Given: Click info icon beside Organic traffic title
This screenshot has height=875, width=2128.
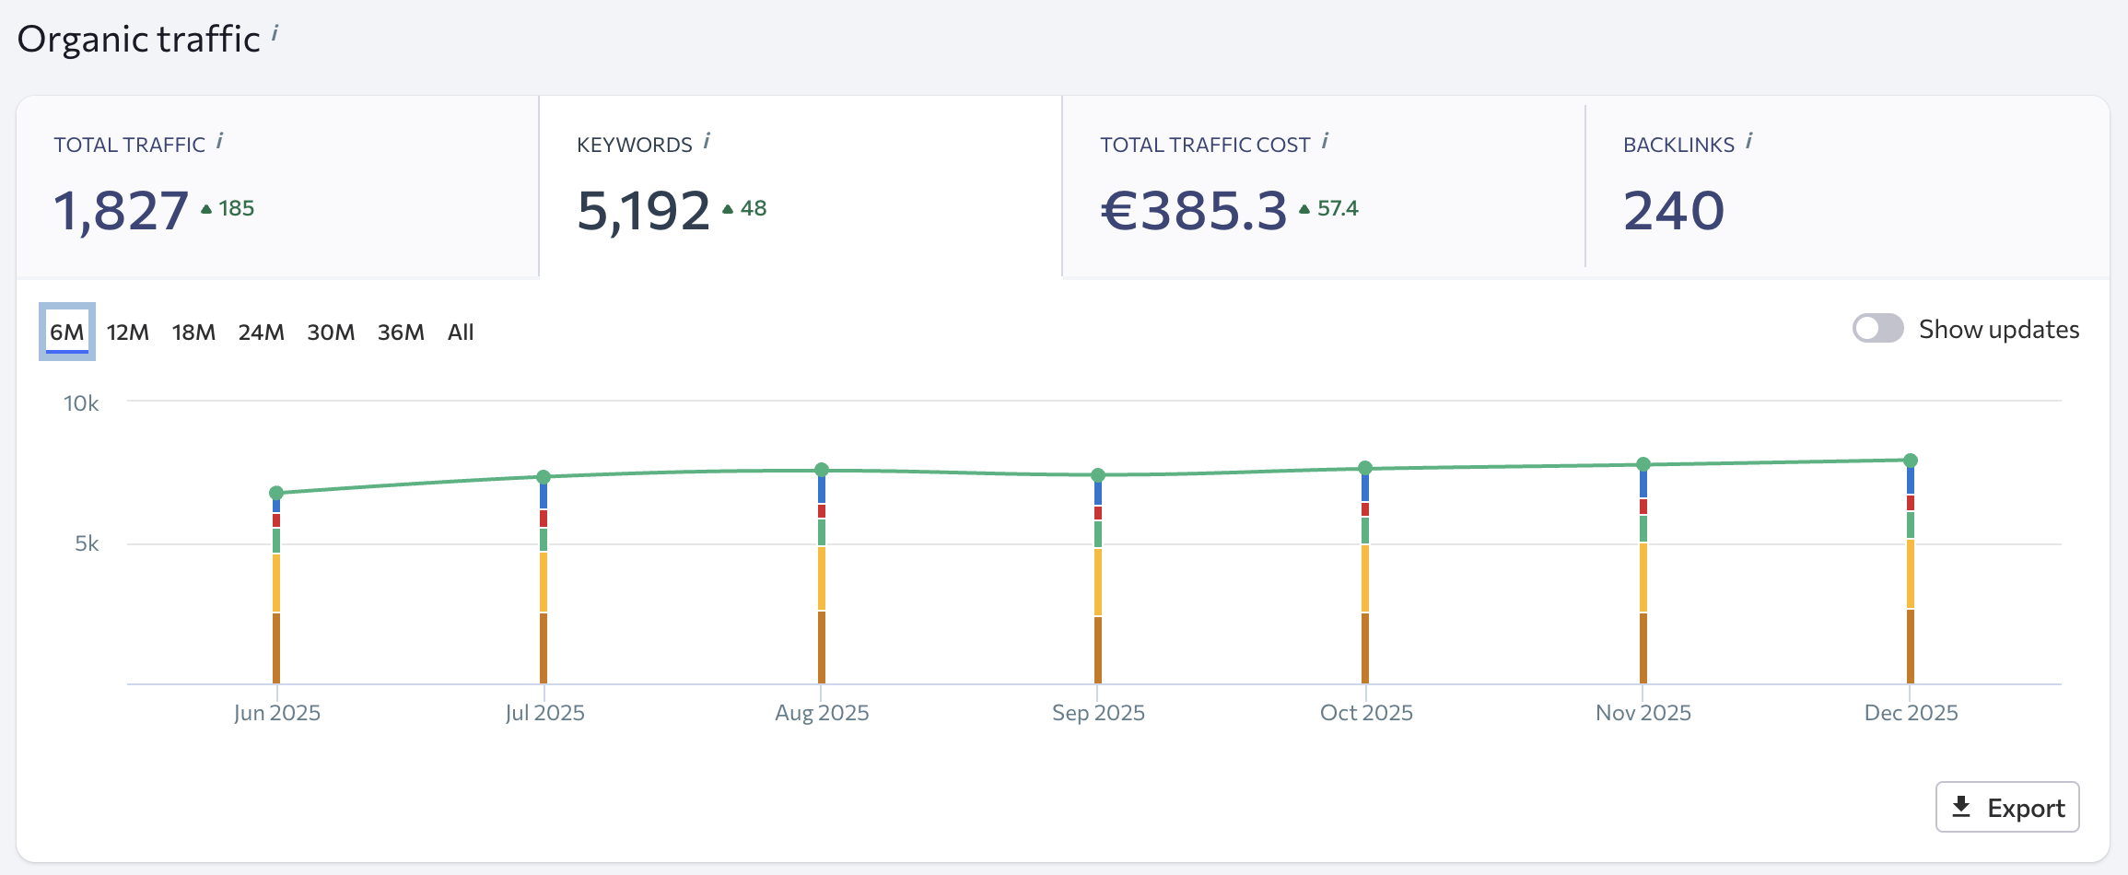Looking at the screenshot, I should pyautogui.click(x=275, y=34).
